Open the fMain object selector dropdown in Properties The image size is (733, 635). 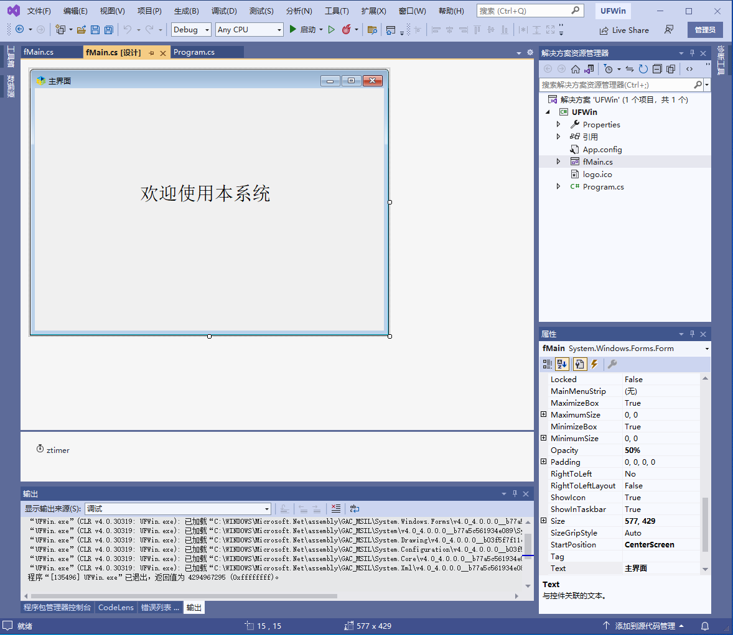click(x=707, y=349)
